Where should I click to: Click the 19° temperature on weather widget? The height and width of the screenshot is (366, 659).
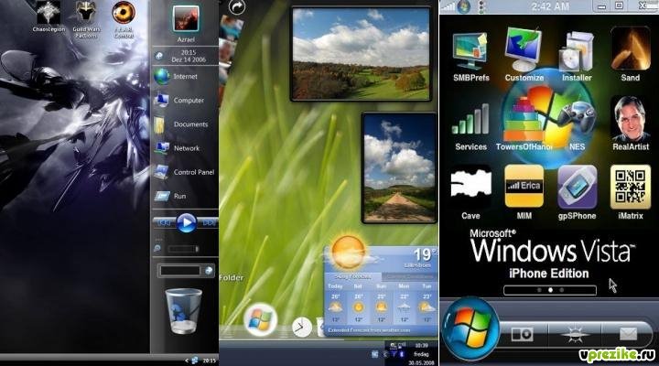click(x=424, y=254)
